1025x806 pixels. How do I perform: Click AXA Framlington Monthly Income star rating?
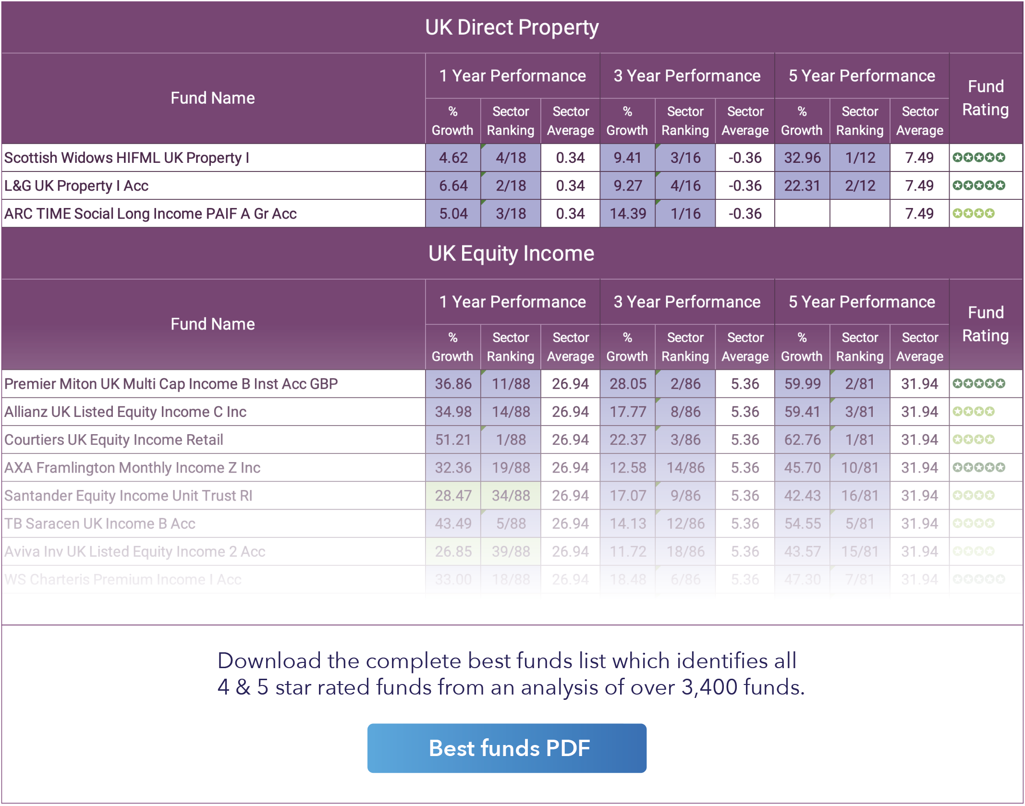[978, 467]
